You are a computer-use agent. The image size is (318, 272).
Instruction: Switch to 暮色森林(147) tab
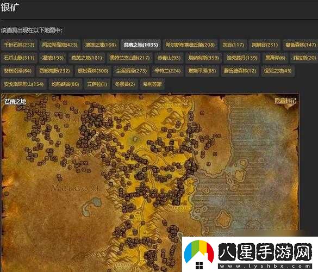[301, 45]
